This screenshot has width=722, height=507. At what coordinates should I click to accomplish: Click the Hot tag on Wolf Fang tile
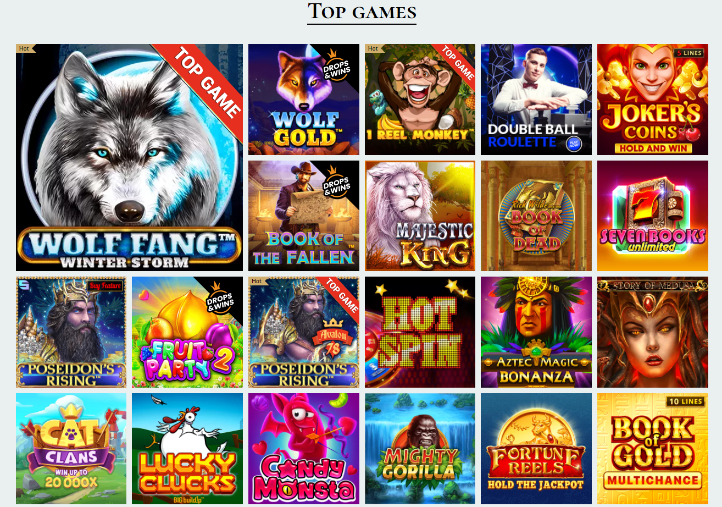pos(25,48)
